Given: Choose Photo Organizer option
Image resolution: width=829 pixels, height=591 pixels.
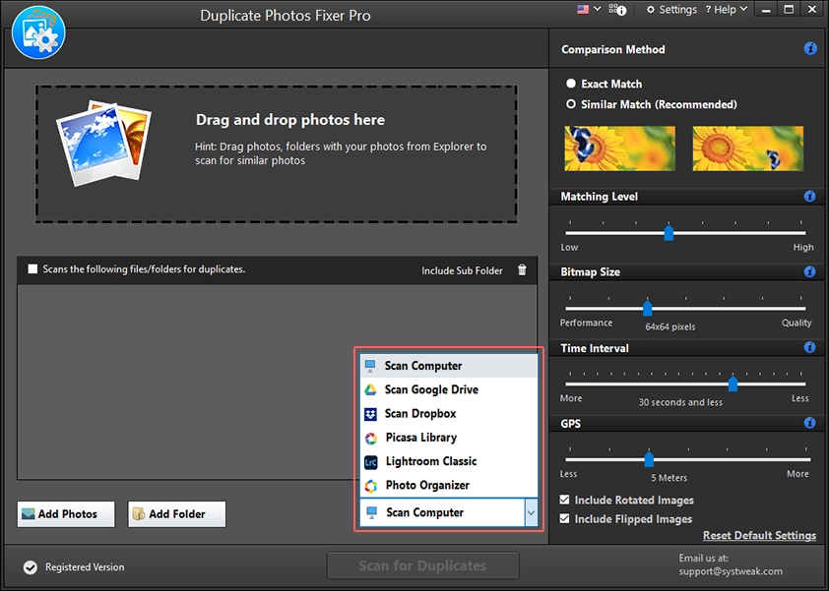Looking at the screenshot, I should tap(449, 485).
